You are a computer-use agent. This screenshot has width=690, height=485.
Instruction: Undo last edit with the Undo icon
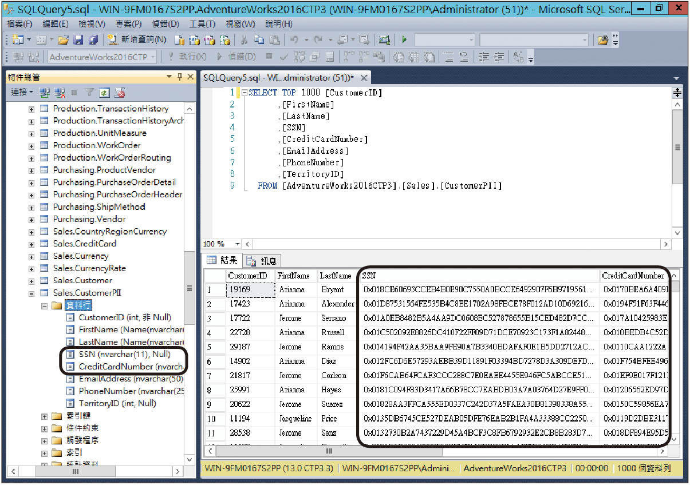294,40
